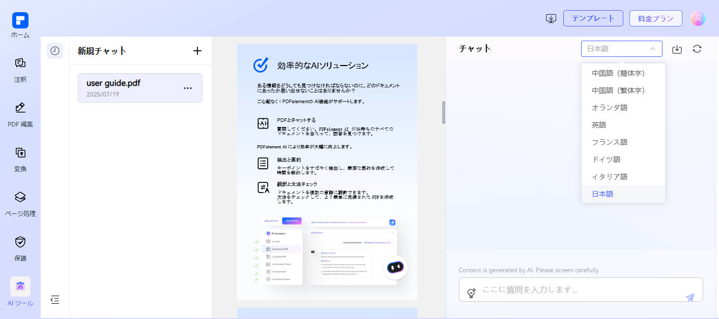Click the lightbulb prompt suggestions icon
This screenshot has width=719, height=319.
click(x=471, y=293)
